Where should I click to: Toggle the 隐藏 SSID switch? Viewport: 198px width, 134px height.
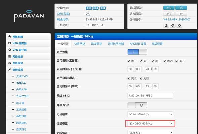[x=137, y=105]
